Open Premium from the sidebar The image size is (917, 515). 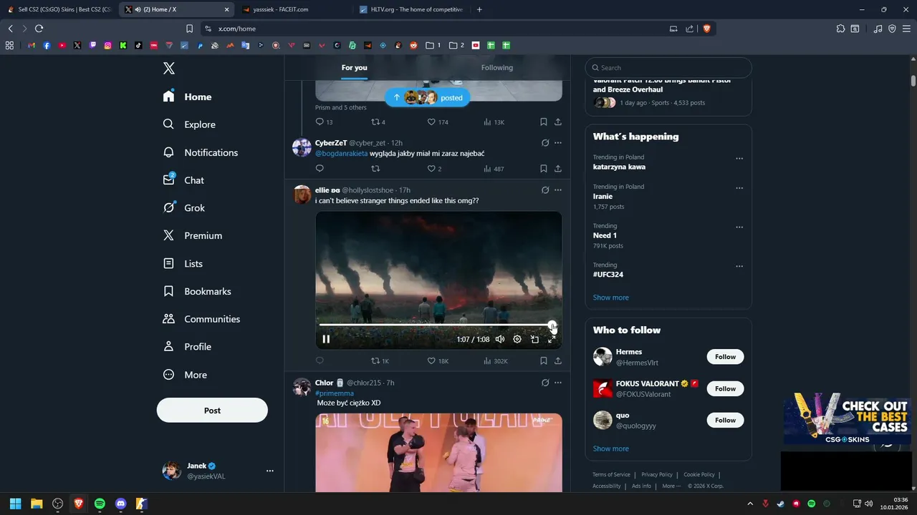193,235
